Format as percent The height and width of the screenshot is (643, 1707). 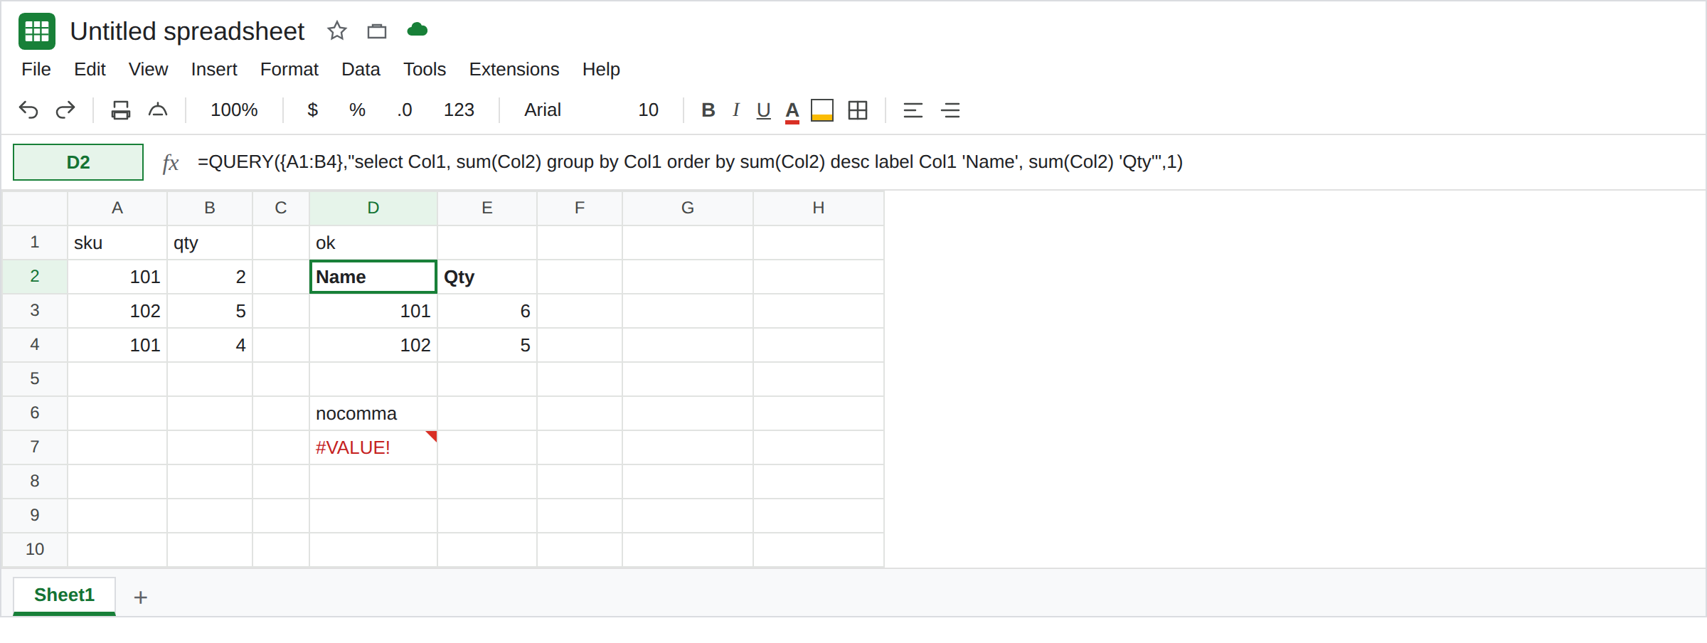click(357, 110)
